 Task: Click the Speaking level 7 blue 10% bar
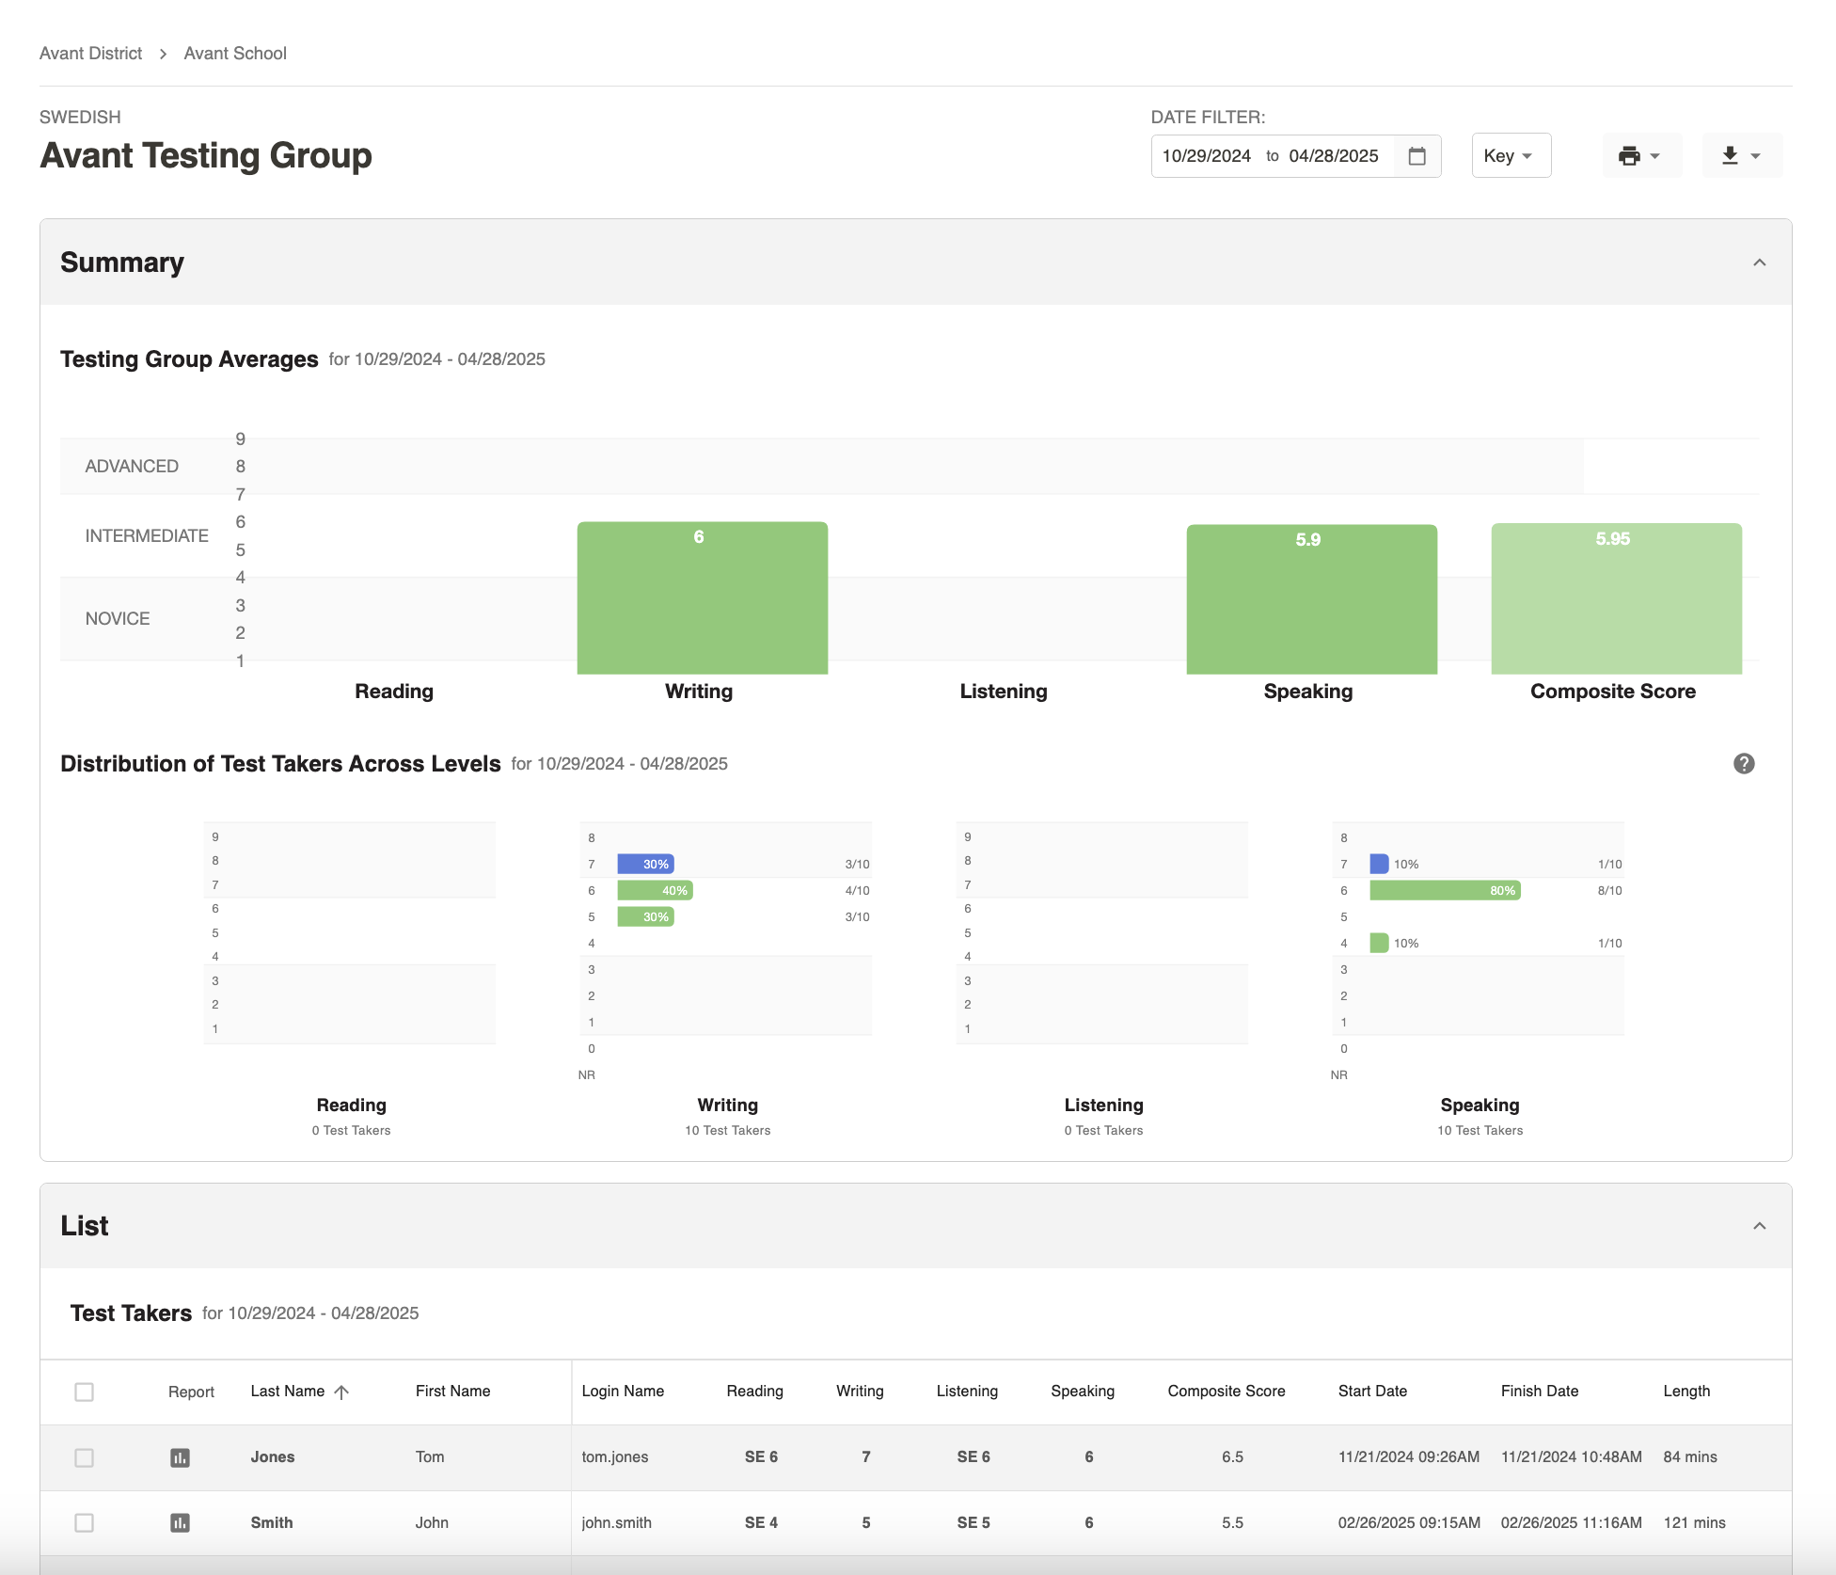1379,865
